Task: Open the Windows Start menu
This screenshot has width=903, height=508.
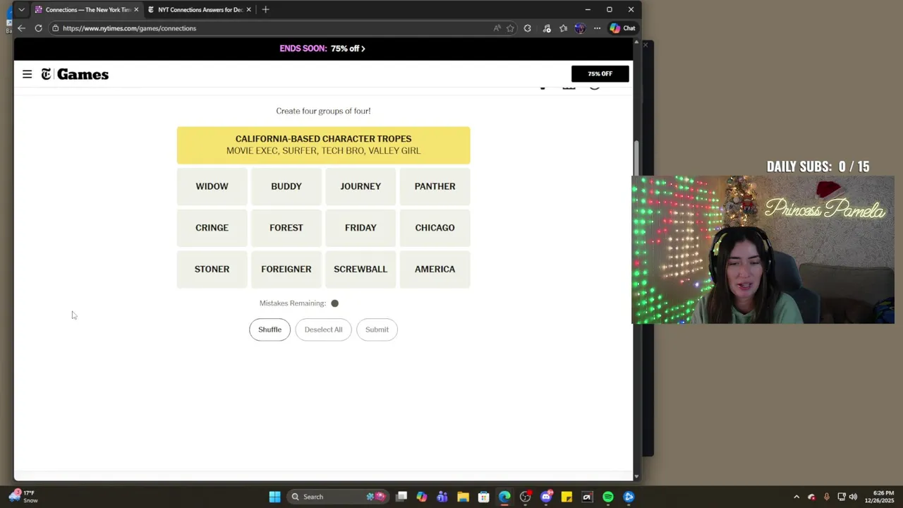Action: pos(274,497)
